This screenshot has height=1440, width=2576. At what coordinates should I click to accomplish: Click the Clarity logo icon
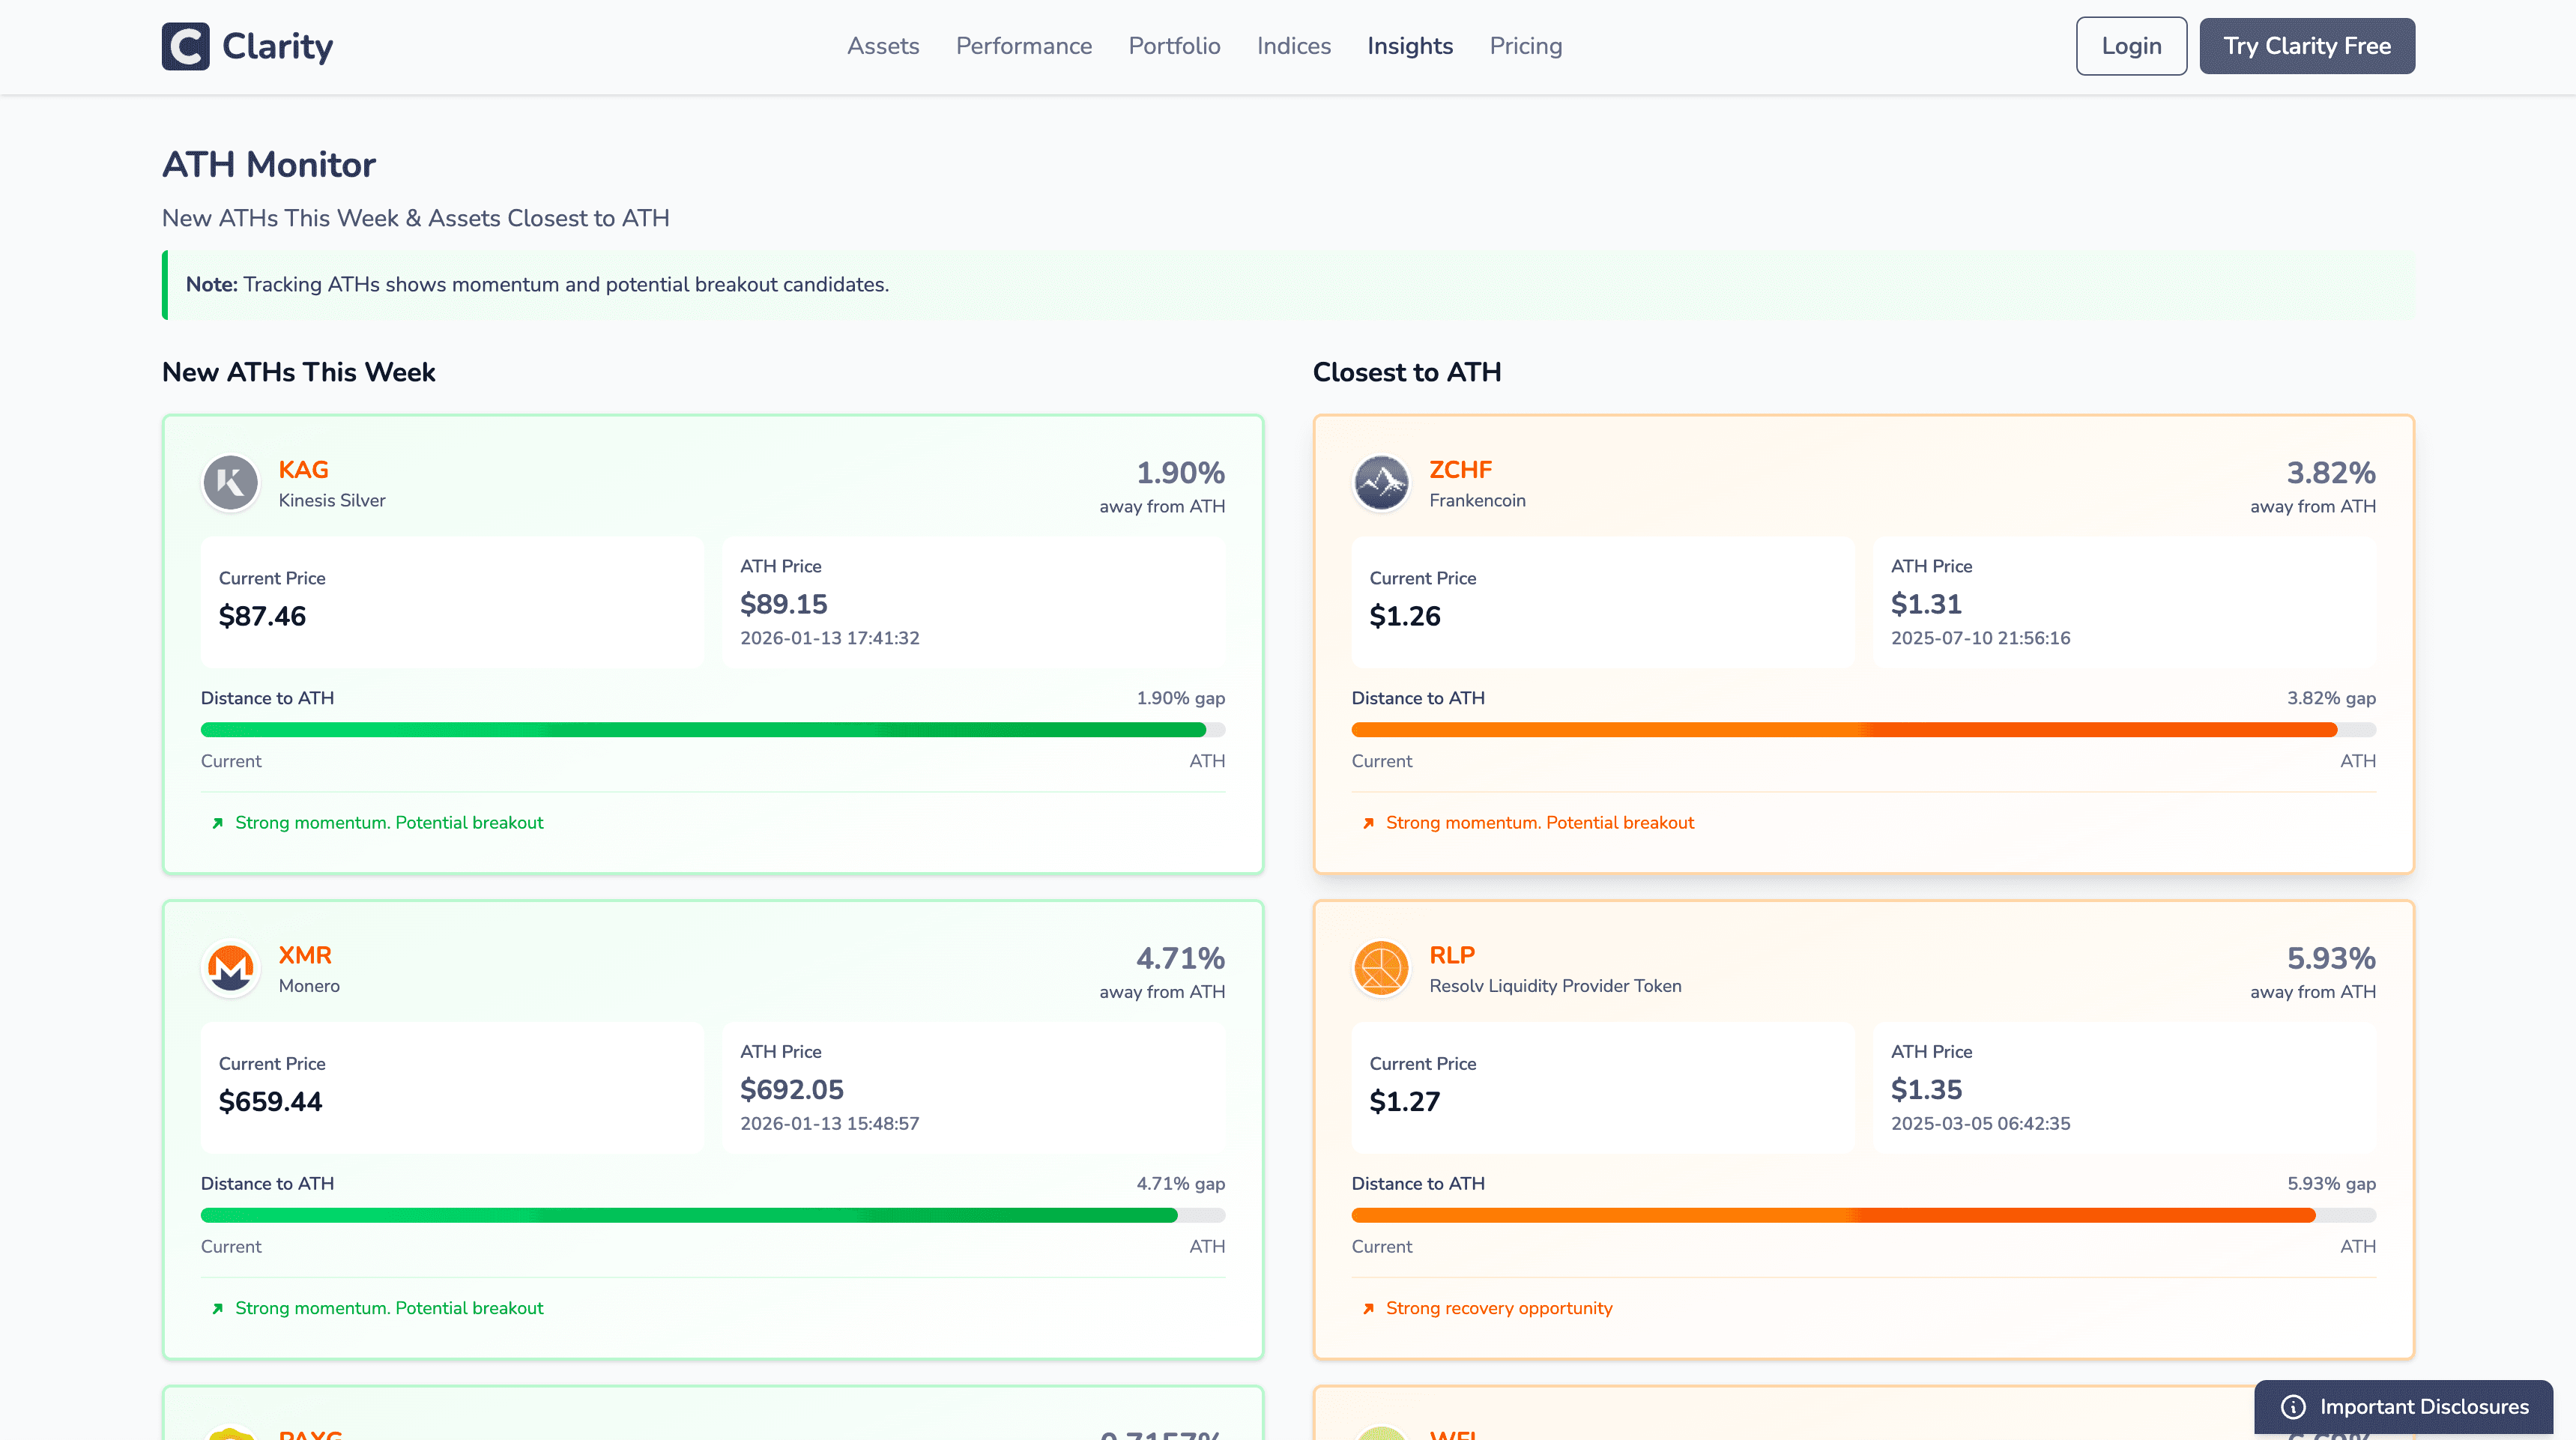185,46
